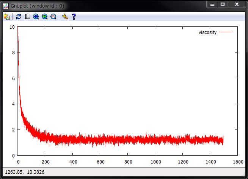Click the viscosity legend label

207,32
